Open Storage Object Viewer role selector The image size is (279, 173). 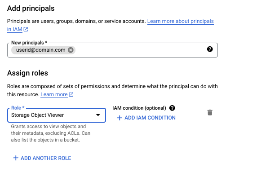(57, 115)
